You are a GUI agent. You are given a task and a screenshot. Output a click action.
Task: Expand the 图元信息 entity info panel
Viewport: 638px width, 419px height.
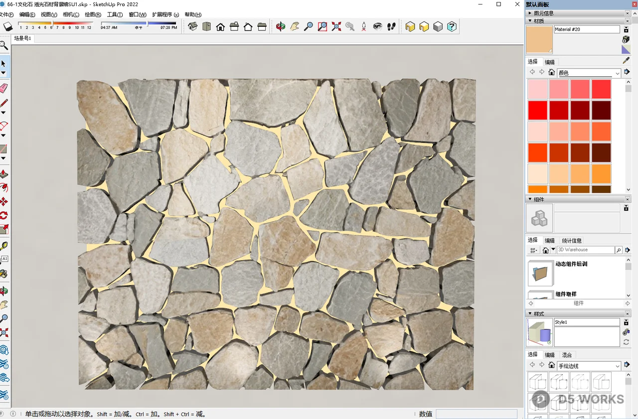530,13
